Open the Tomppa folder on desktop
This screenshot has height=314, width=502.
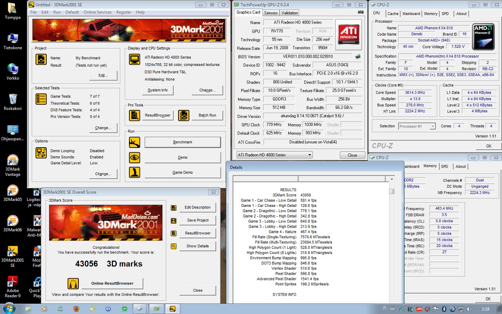tap(12, 11)
